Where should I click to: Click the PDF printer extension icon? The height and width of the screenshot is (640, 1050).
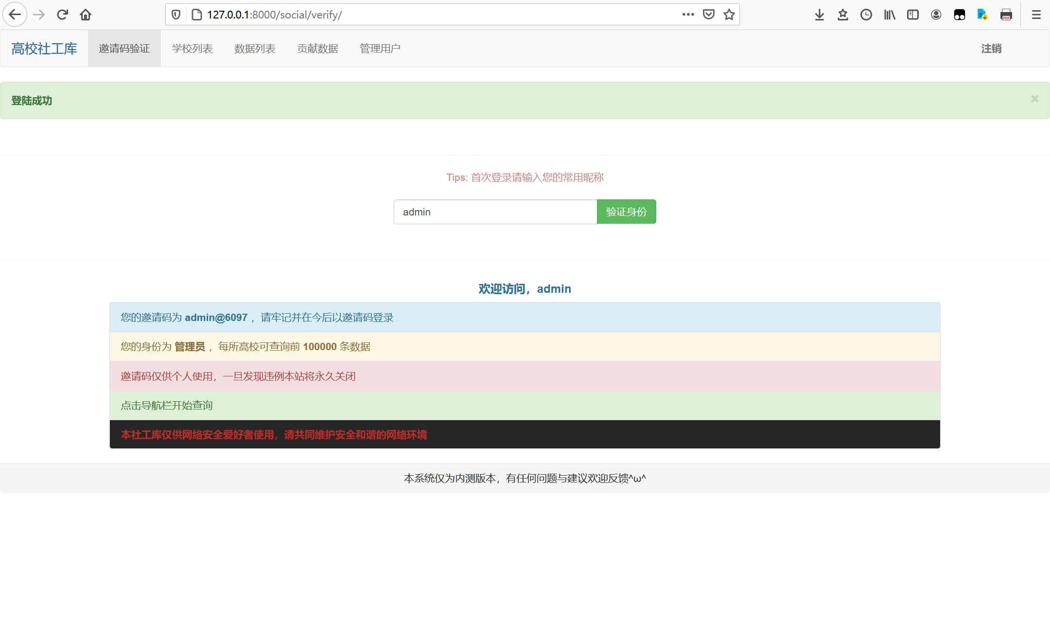1006,15
